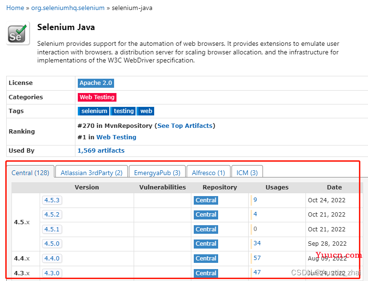Open usages count 47 for 4.3.0
The image size is (368, 281).
(x=257, y=272)
